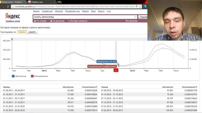Click the left 'Период' column header
Viewport: 202px width, 113px height.
point(6,87)
